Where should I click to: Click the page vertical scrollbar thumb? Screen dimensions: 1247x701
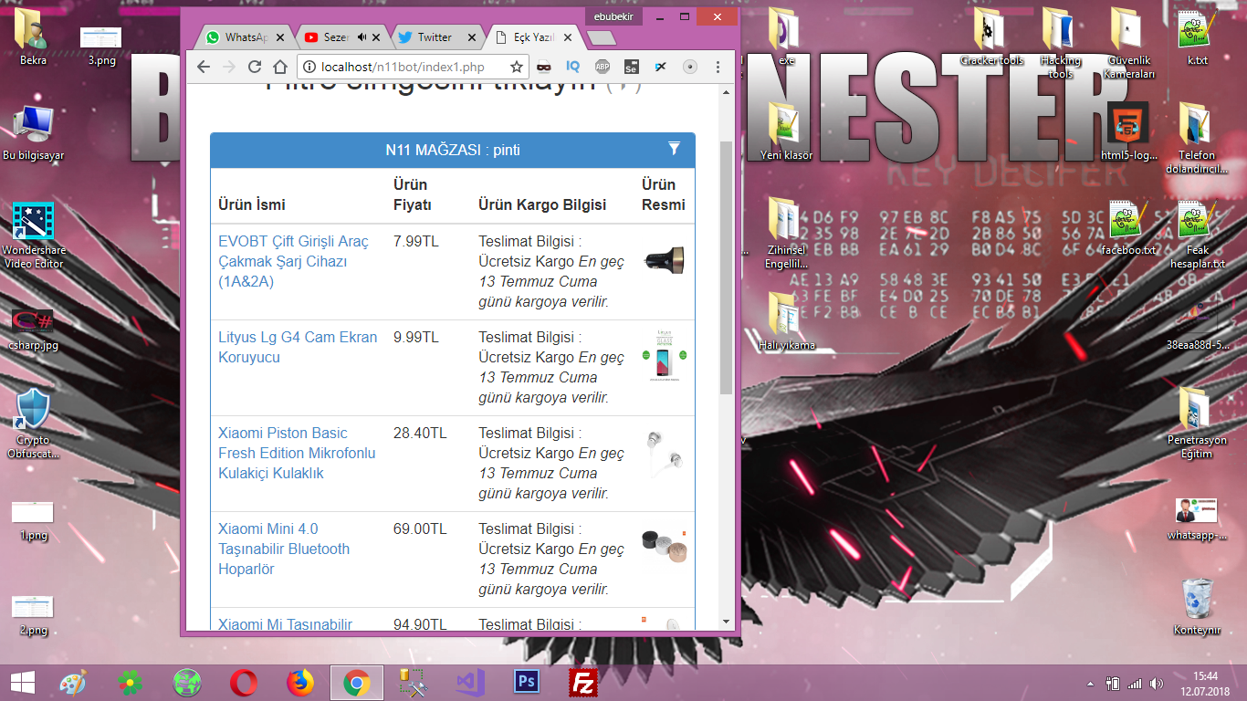[727, 267]
